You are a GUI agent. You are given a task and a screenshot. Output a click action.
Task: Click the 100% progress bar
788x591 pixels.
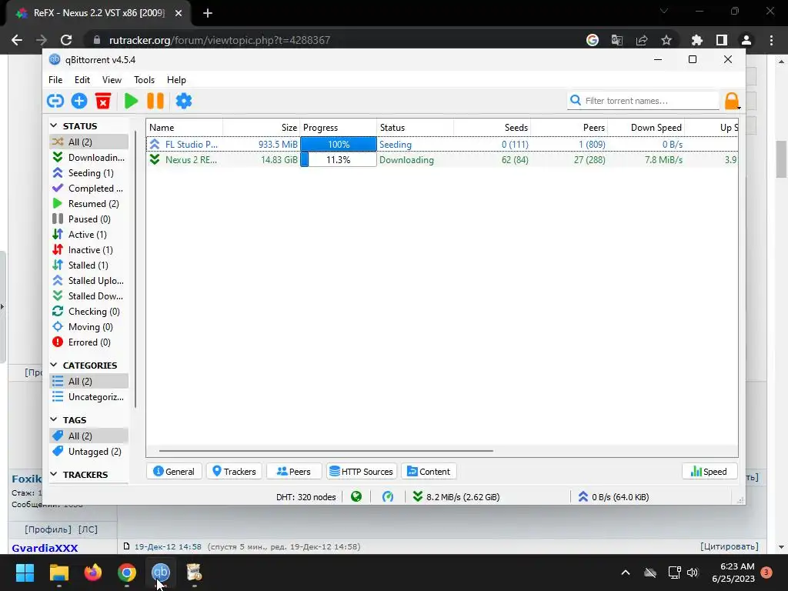pos(339,144)
